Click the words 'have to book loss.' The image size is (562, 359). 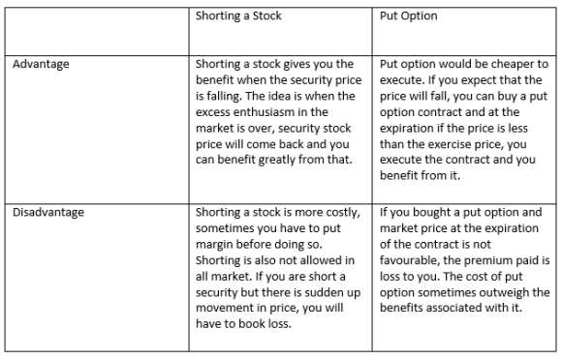(x=243, y=324)
